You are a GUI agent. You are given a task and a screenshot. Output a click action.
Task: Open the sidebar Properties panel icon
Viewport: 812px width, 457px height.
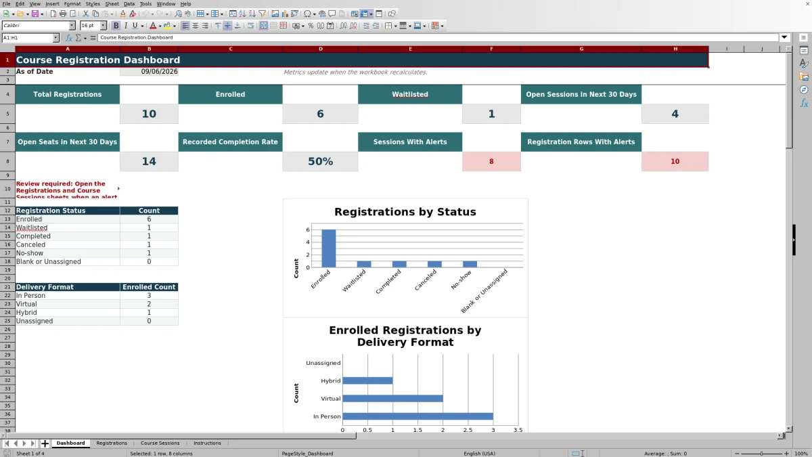[804, 51]
